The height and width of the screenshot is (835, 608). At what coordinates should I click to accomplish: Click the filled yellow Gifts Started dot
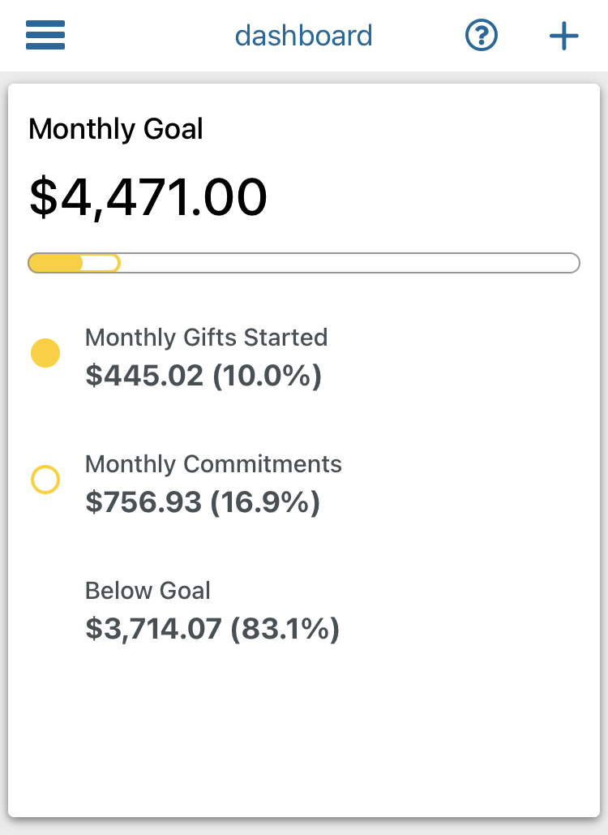point(45,354)
